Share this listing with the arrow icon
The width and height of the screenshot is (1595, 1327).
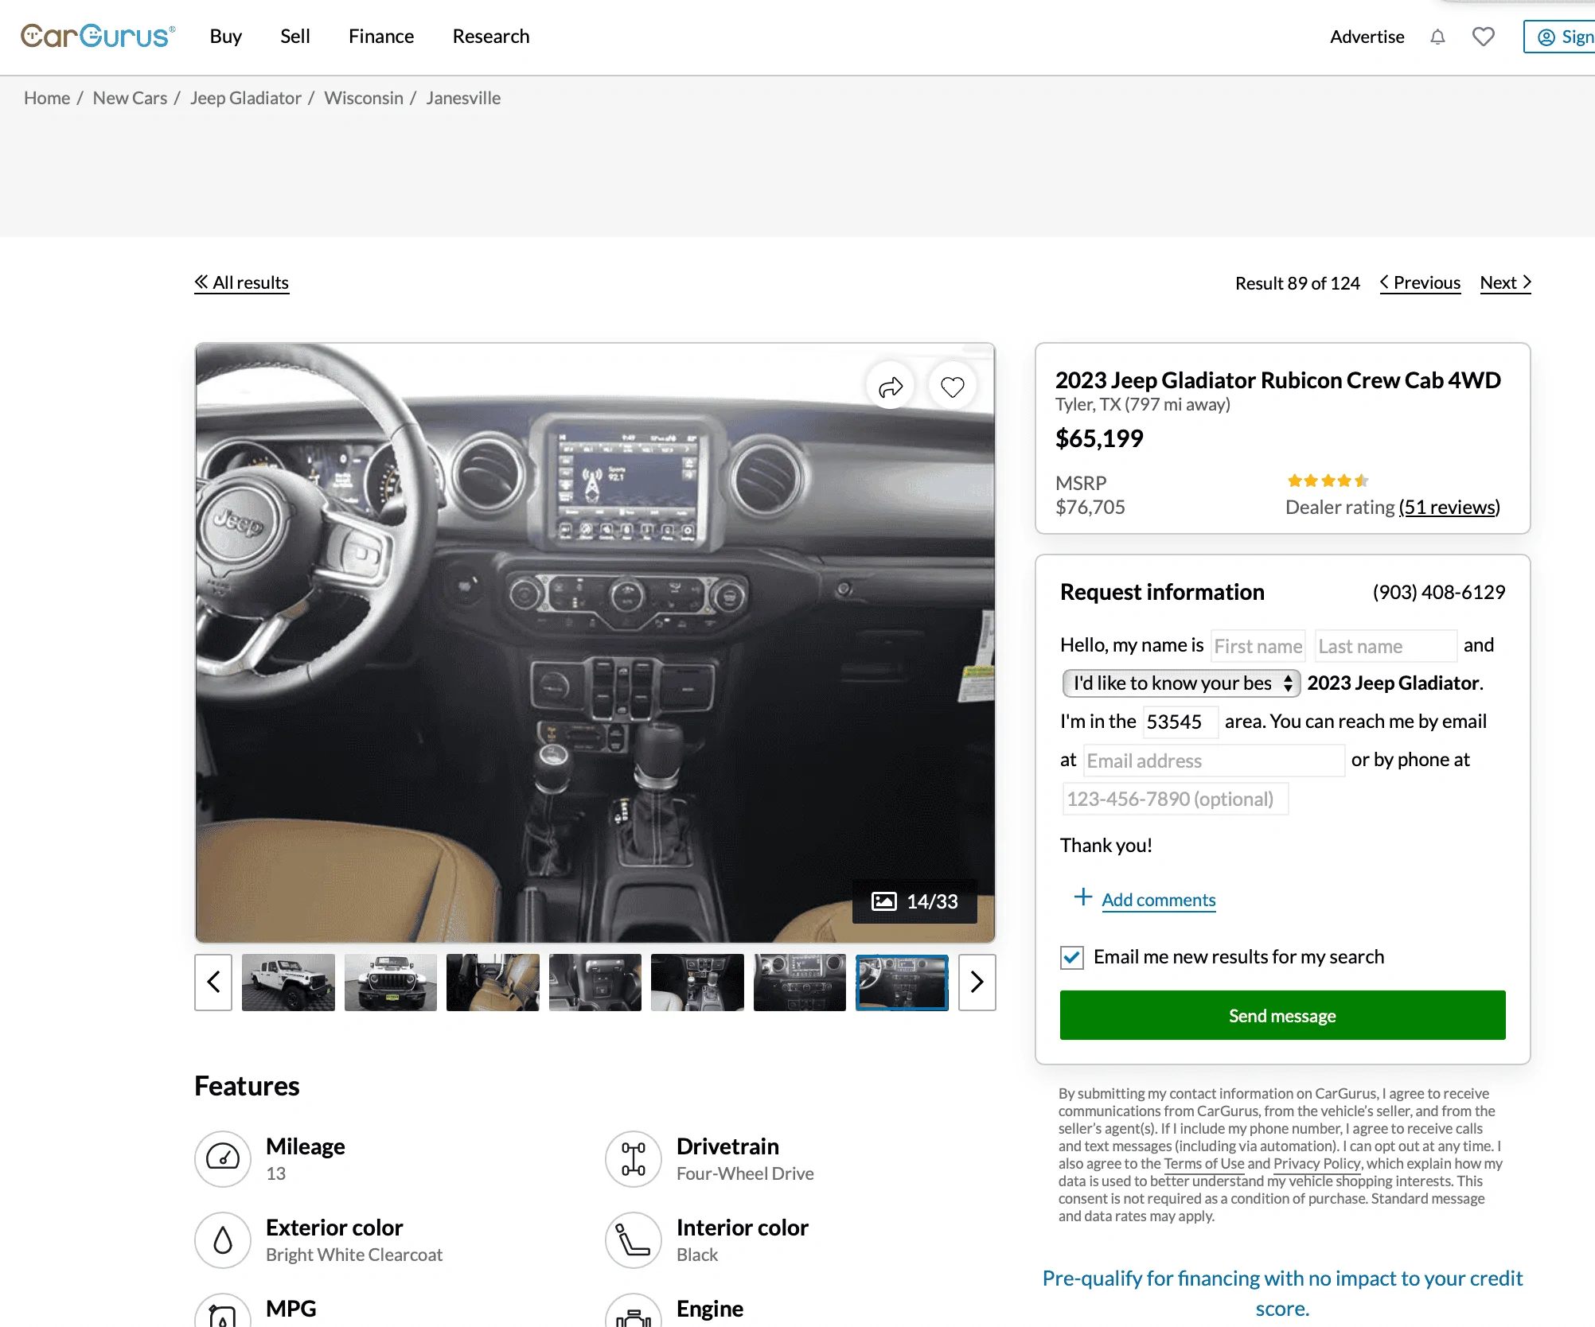(x=891, y=387)
